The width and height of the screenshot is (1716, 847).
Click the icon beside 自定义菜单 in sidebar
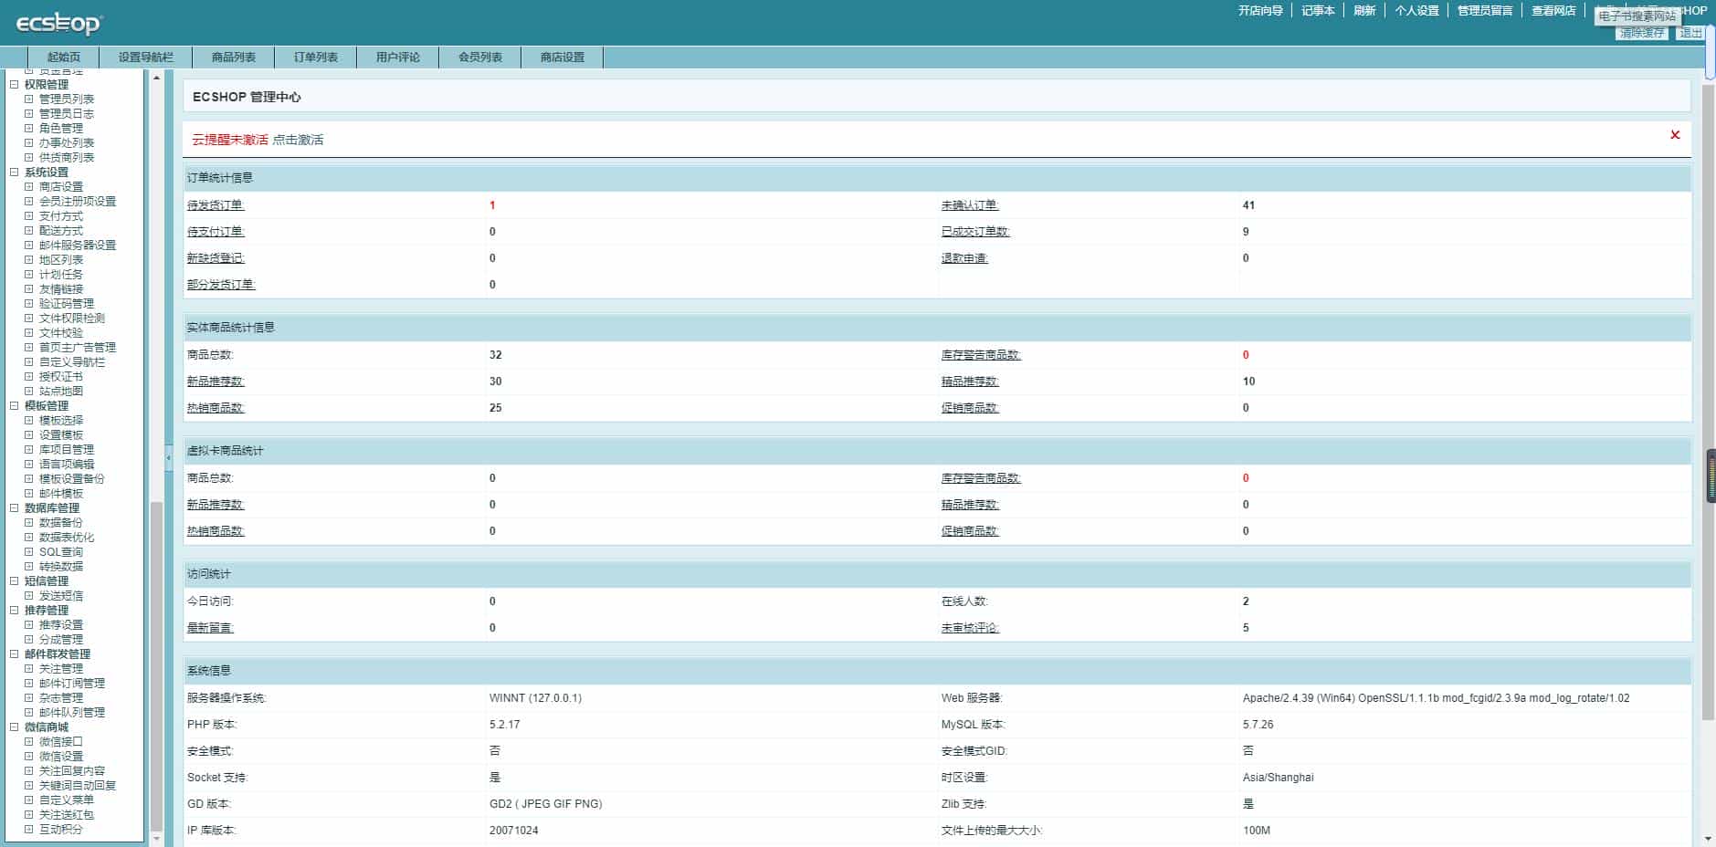28,800
